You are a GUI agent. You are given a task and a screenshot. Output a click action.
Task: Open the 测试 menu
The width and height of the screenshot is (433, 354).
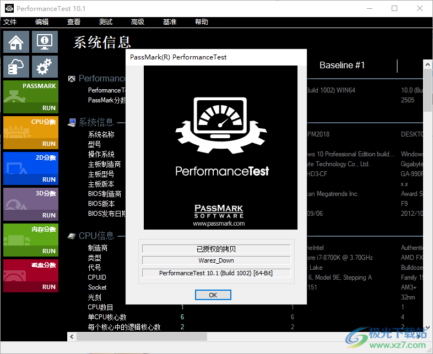[x=106, y=22]
